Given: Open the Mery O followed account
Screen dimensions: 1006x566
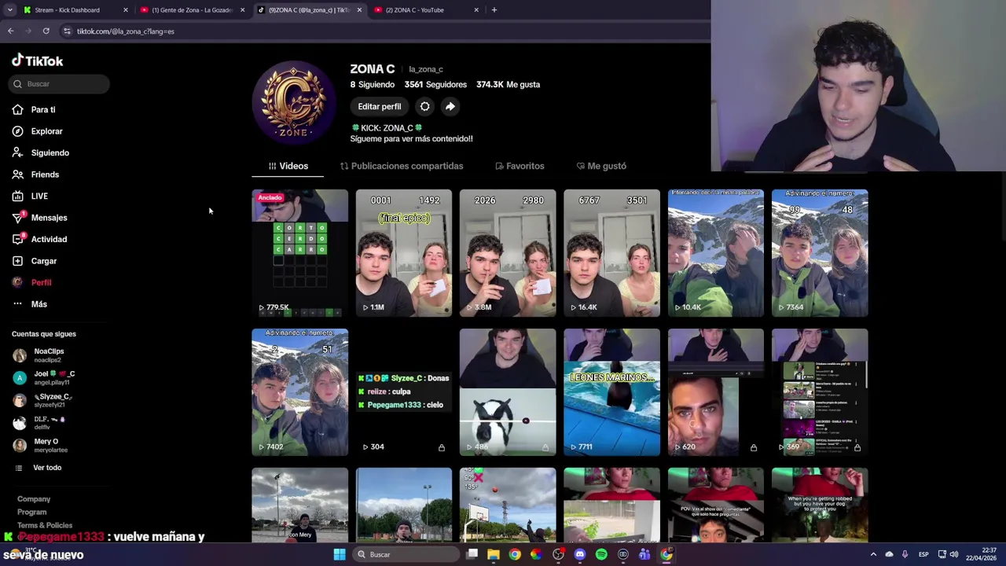Looking at the screenshot, I should tap(41, 445).
